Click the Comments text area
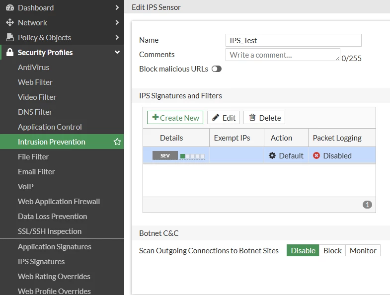The image size is (390, 295). tap(283, 55)
